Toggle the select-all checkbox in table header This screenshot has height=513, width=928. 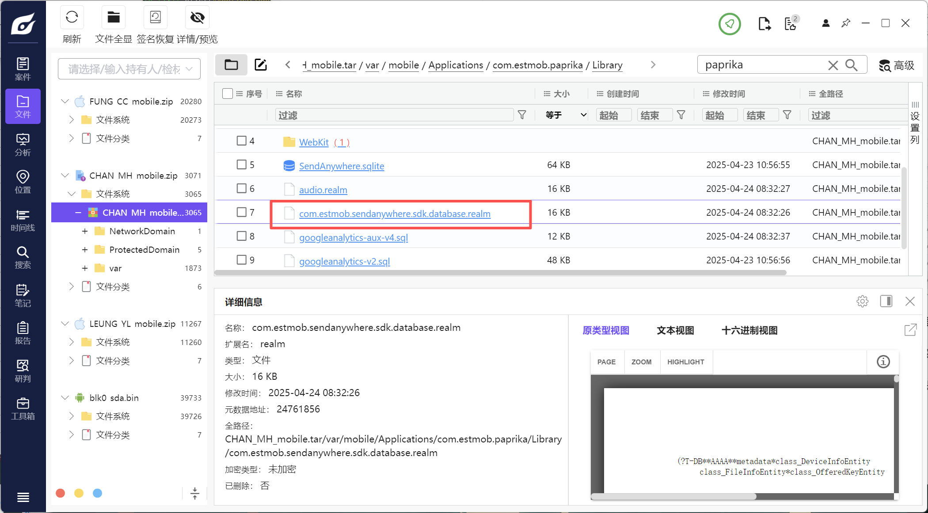coord(228,94)
